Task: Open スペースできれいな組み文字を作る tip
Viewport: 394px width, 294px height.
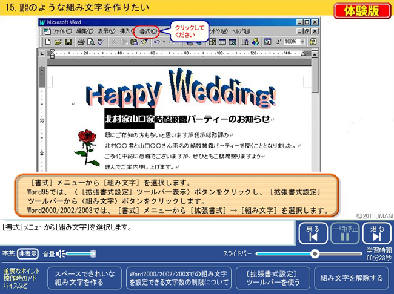Action: [x=85, y=278]
